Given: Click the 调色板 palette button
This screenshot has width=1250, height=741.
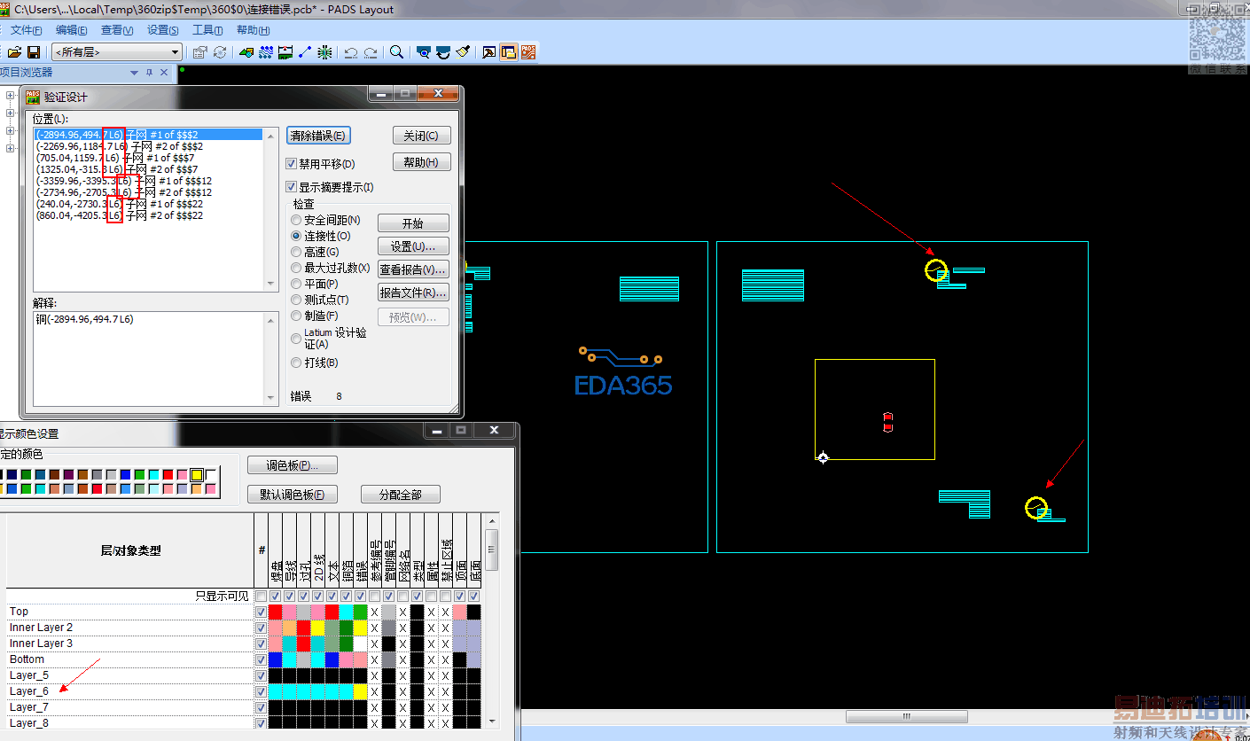Looking at the screenshot, I should pos(291,465).
